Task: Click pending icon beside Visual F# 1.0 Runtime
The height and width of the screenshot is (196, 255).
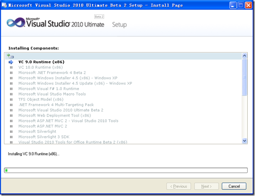Action: click(11, 89)
